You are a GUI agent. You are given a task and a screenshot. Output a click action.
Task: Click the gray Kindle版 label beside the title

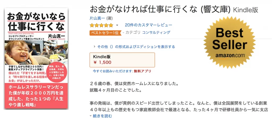tap(245, 10)
